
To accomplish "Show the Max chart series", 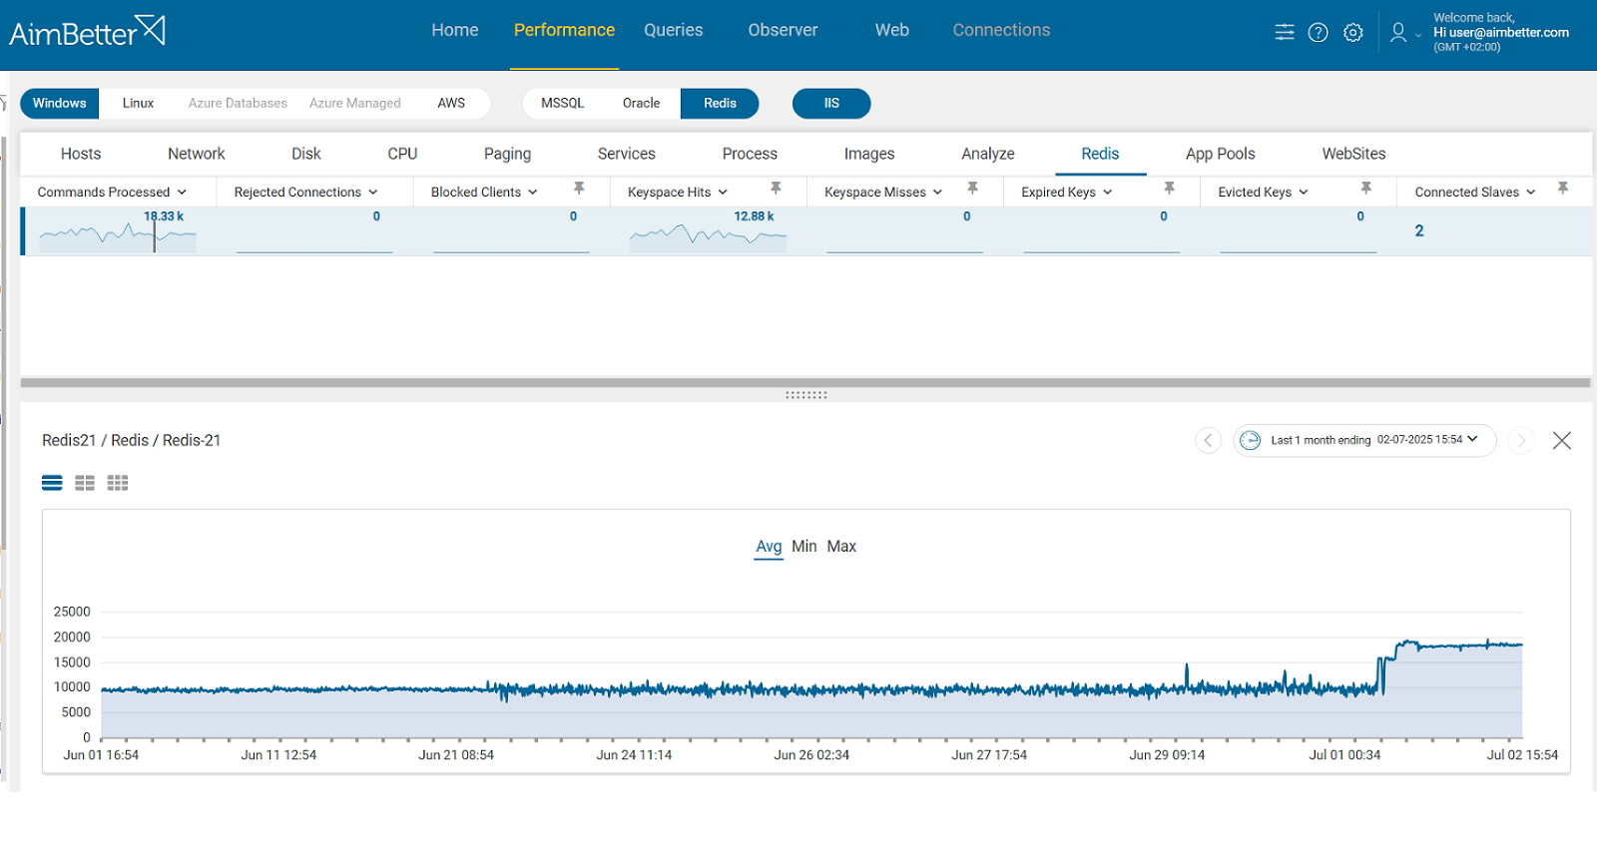I will click(x=841, y=547).
